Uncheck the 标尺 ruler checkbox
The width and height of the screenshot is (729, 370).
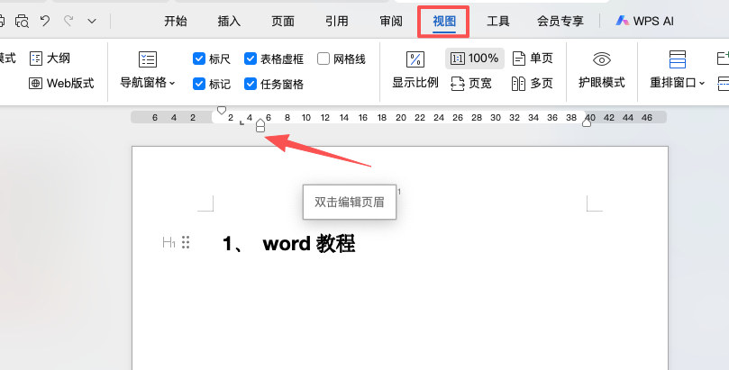(x=199, y=59)
